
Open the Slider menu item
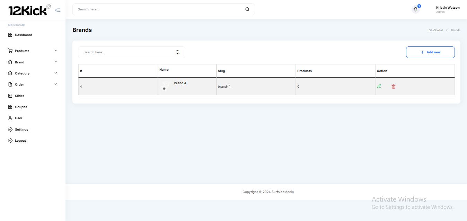(19, 96)
